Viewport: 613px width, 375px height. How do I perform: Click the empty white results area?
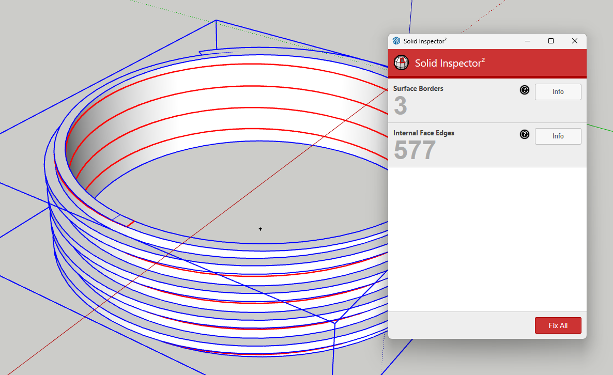(x=487, y=239)
